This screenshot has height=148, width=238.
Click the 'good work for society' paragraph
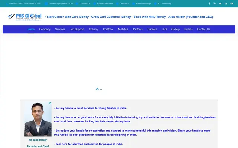135,120
